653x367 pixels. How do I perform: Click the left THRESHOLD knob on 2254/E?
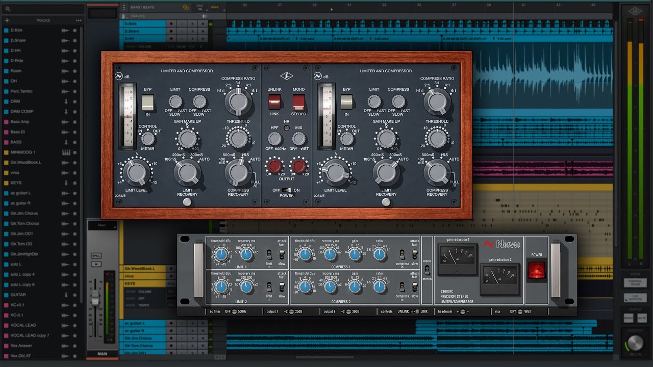pos(237,138)
